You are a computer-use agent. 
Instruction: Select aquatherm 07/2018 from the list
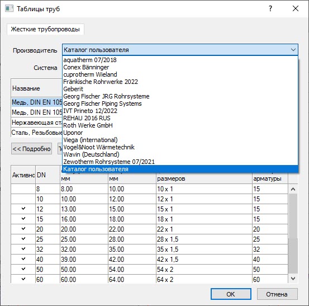(x=180, y=60)
